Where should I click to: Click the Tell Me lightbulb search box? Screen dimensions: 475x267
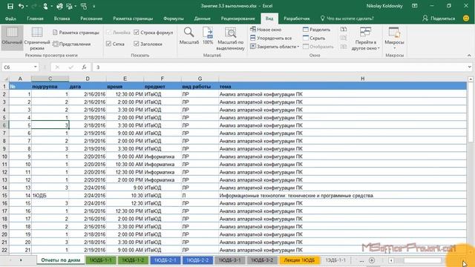tap(347, 19)
